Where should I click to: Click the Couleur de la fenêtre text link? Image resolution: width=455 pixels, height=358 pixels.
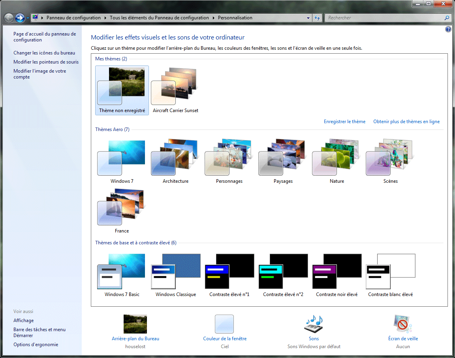tap(225, 339)
